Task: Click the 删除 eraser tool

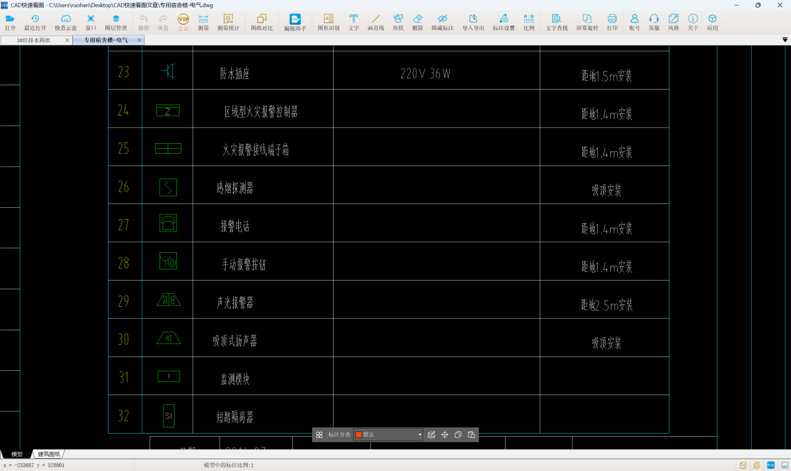Action: (418, 22)
